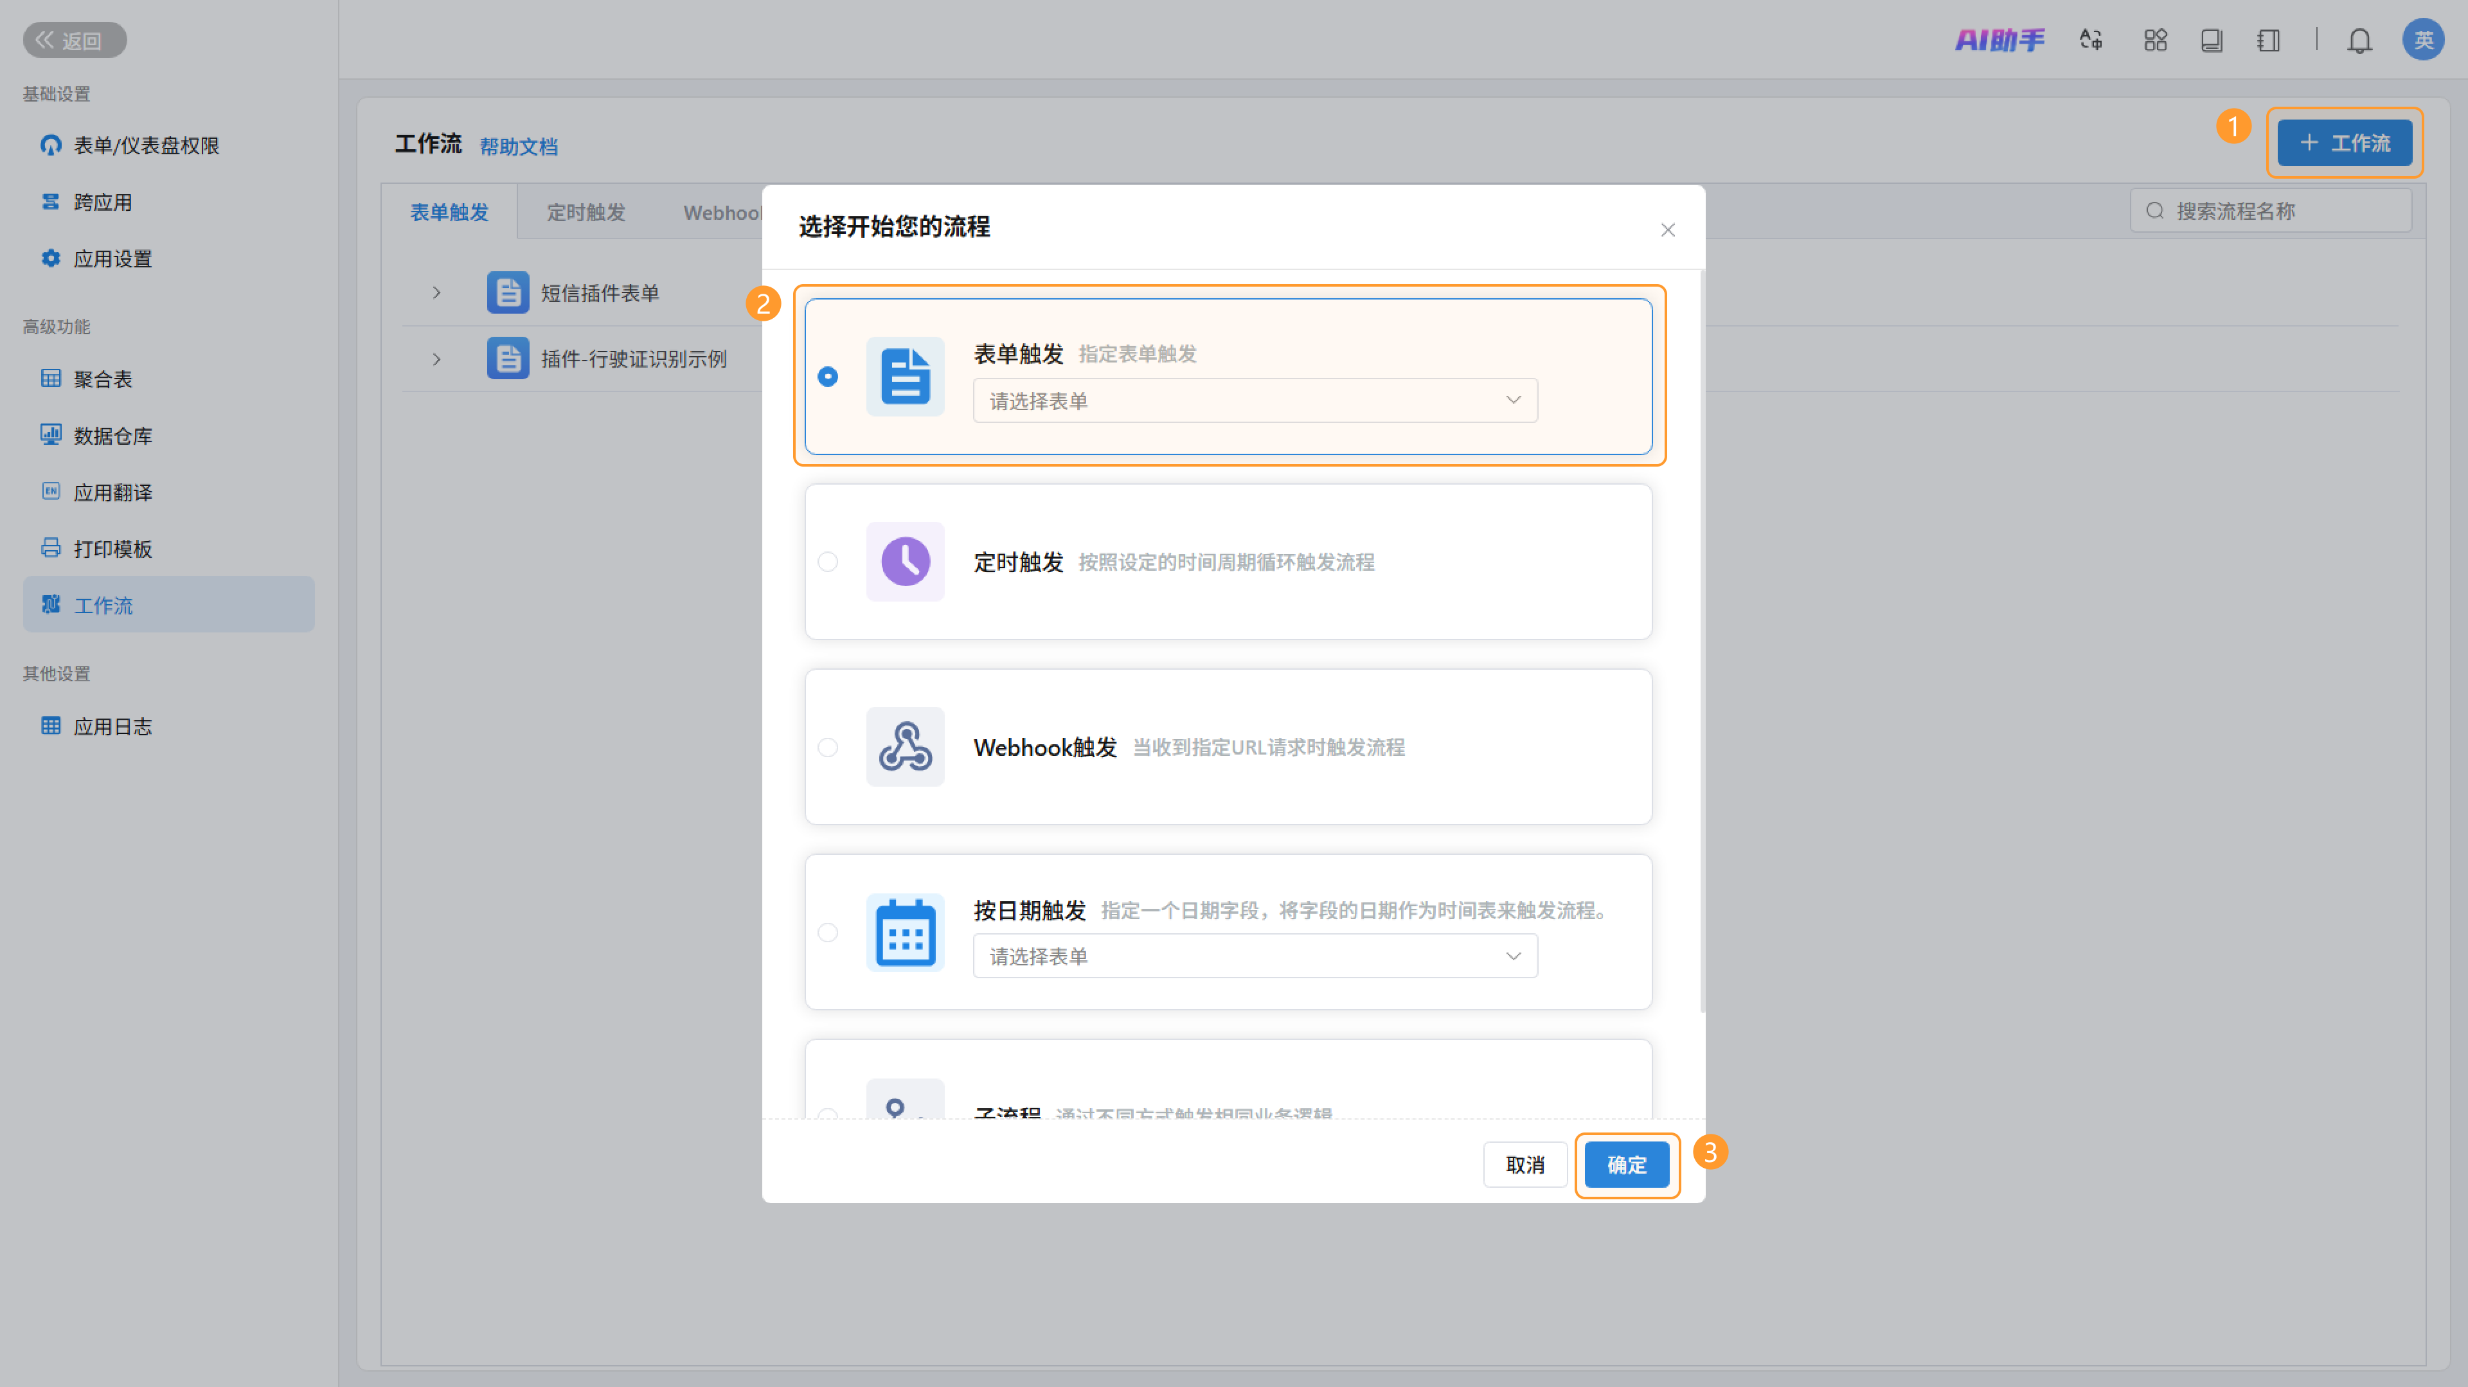This screenshot has width=2468, height=1387.
Task: Click the 确定 confirm button
Action: click(1626, 1165)
